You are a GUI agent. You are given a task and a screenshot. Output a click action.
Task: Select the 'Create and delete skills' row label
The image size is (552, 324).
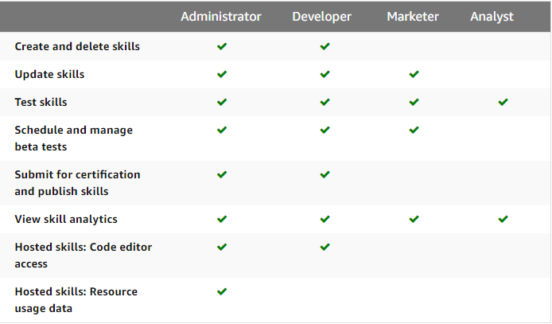click(x=77, y=46)
